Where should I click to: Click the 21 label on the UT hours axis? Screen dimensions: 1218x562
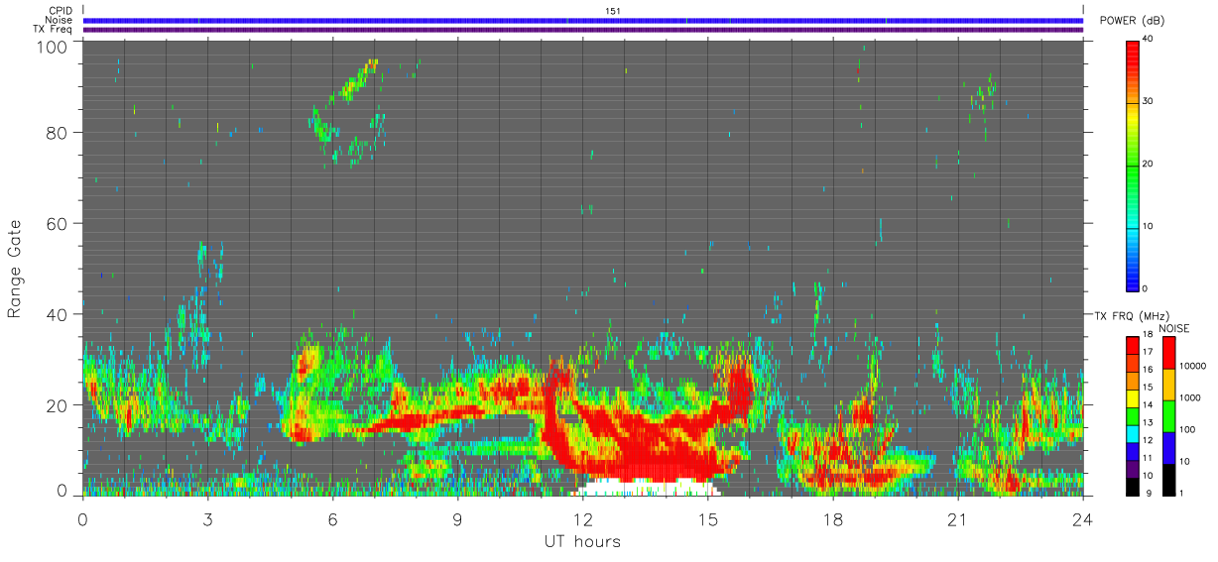(958, 519)
